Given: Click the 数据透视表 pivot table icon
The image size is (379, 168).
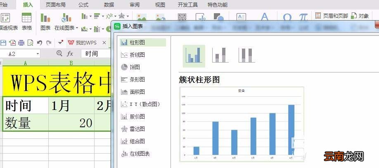Looking at the screenshot, I should 5,18.
